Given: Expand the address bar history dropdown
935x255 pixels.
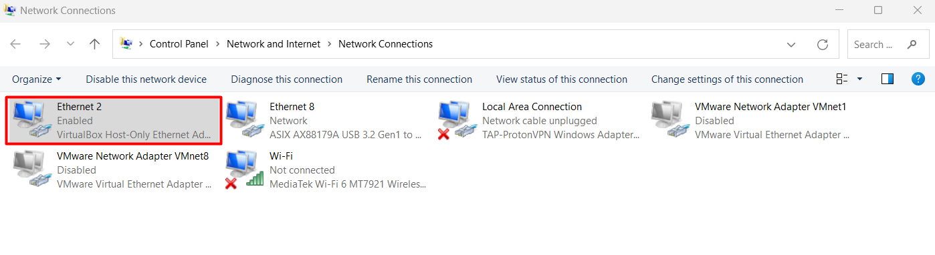Looking at the screenshot, I should 791,44.
